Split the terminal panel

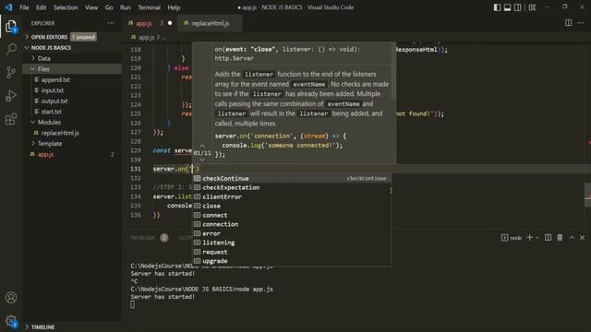pyautogui.click(x=548, y=238)
